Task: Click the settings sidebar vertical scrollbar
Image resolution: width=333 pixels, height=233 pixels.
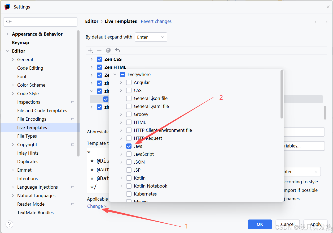Action: [x=78, y=93]
